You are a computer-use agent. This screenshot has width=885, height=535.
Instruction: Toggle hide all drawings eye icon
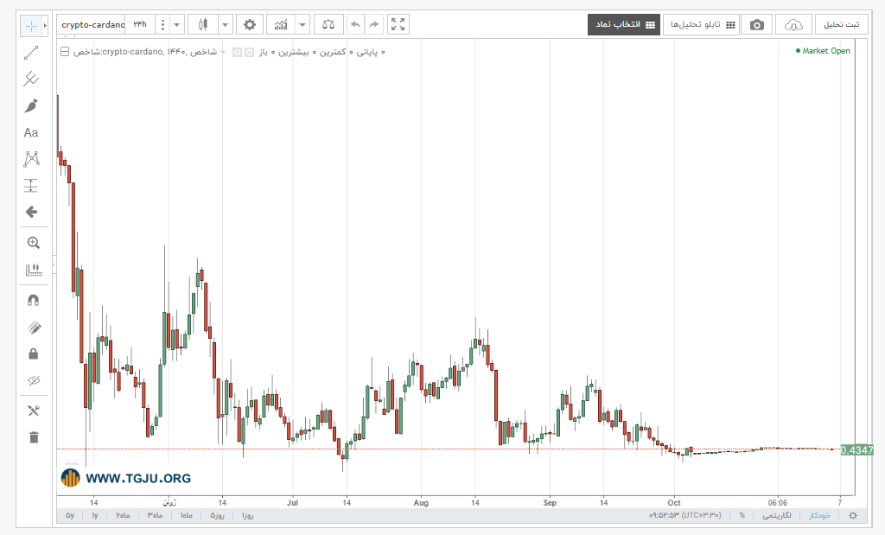tap(34, 381)
